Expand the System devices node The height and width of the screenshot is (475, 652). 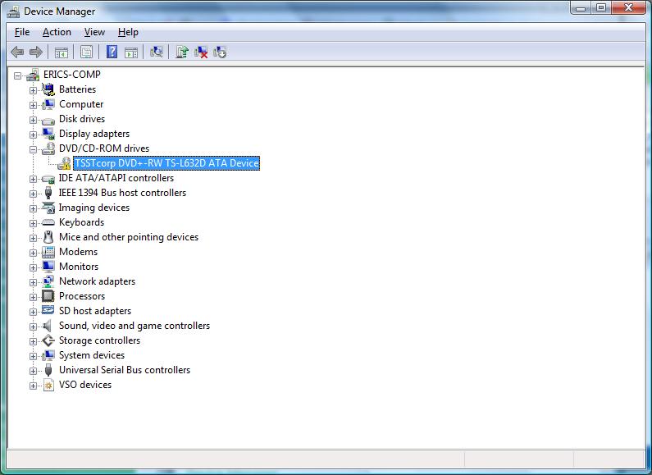click(33, 356)
